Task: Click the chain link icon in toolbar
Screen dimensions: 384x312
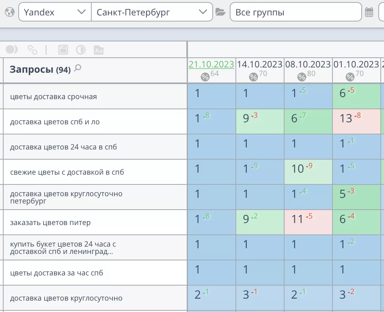Action: tap(32, 50)
